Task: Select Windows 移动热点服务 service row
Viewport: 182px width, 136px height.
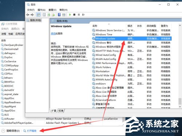Action: (132, 47)
